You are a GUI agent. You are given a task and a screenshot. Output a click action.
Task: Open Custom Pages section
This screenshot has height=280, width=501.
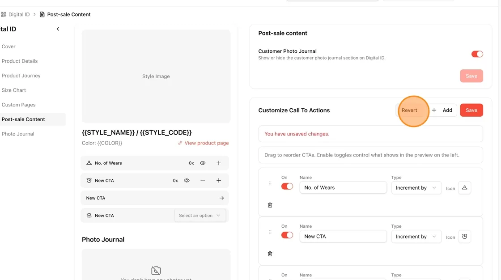coord(18,105)
